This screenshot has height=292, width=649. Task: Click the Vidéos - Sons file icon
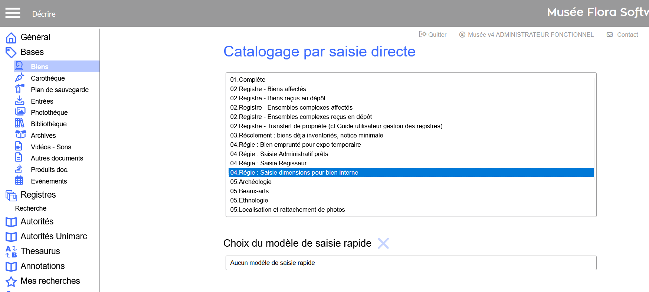coord(19,146)
